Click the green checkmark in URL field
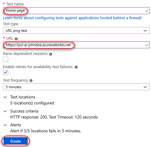This screenshot has width=151, height=147. [x=147, y=45]
